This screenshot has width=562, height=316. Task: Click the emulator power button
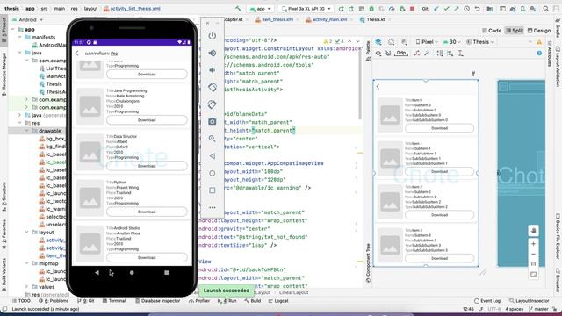[213, 36]
